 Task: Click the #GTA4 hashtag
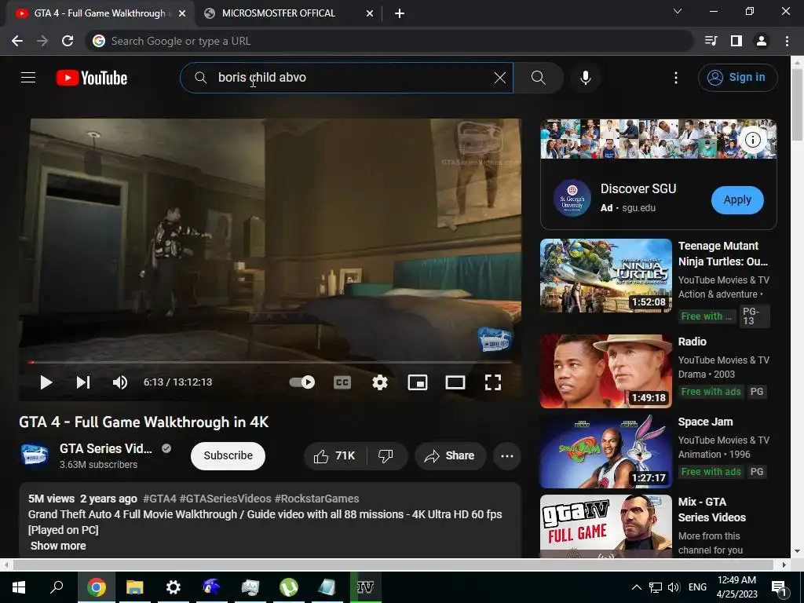(159, 499)
